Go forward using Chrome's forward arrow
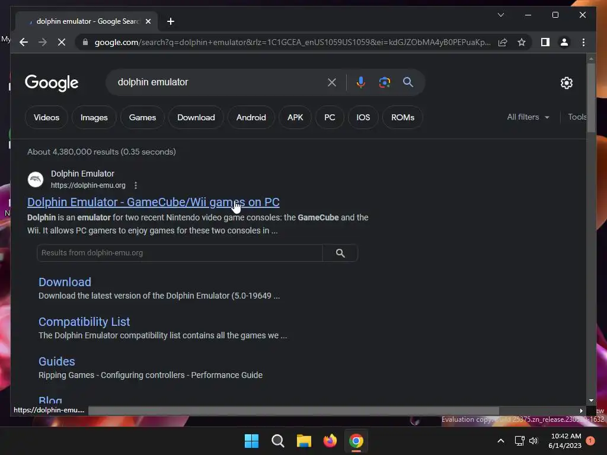The image size is (607, 455). click(43, 42)
